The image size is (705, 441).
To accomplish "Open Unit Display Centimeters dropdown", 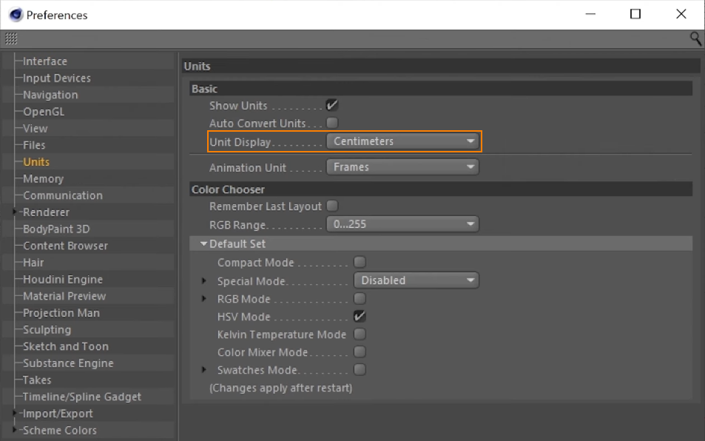I will point(403,141).
